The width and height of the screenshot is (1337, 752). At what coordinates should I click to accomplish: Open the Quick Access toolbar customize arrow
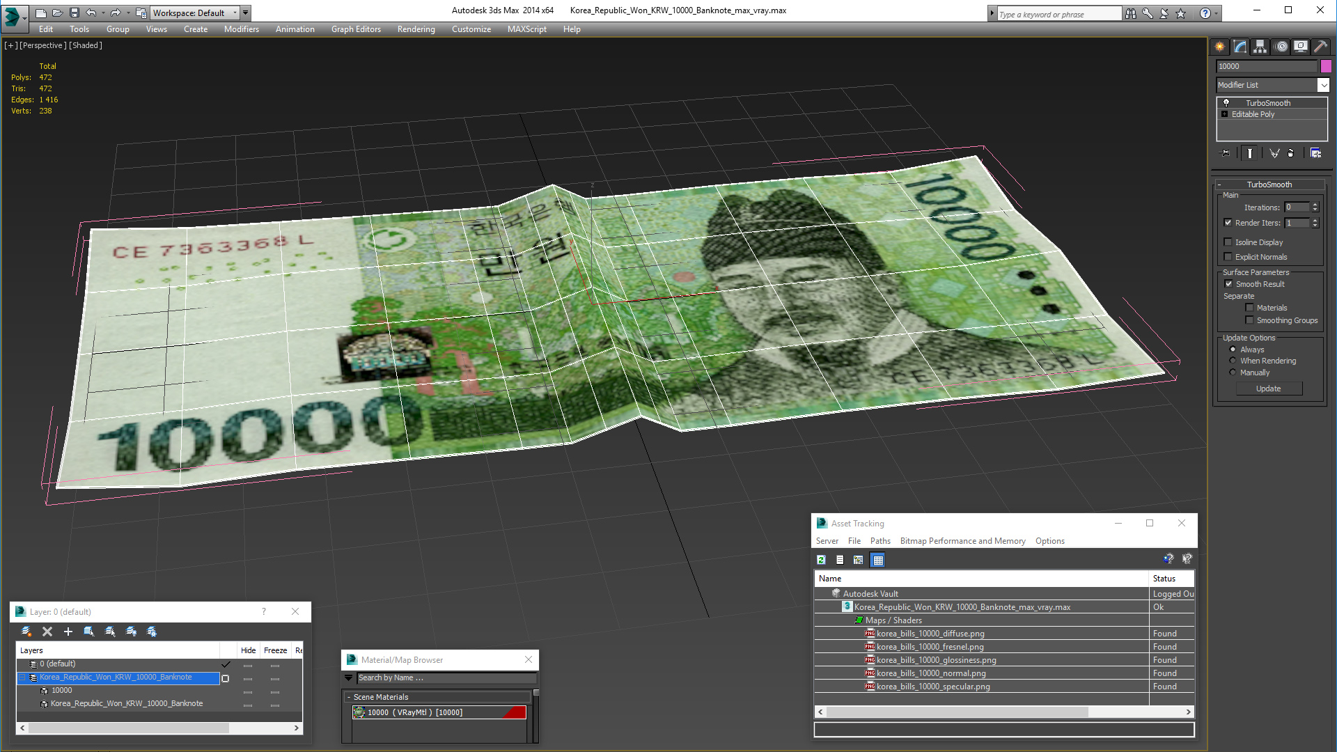(246, 13)
